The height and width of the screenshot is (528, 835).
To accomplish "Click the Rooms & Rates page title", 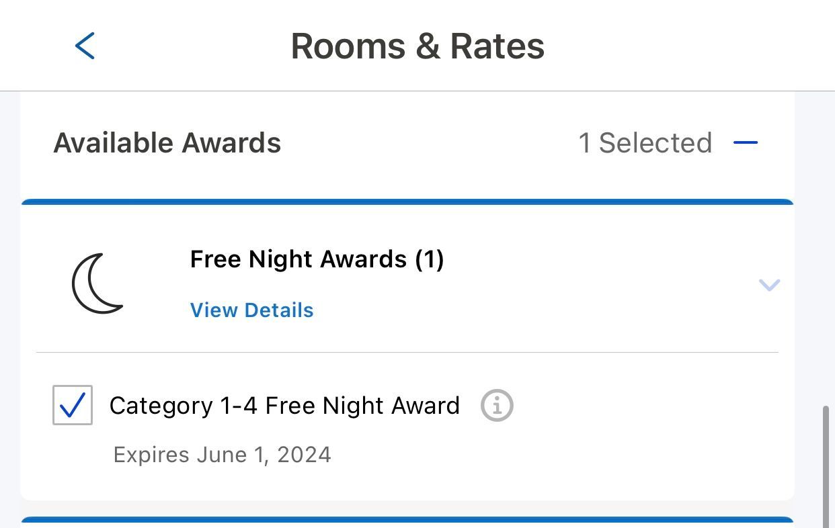I will click(x=417, y=46).
